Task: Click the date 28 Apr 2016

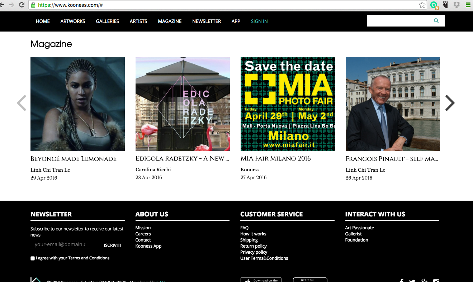Action: tap(149, 177)
